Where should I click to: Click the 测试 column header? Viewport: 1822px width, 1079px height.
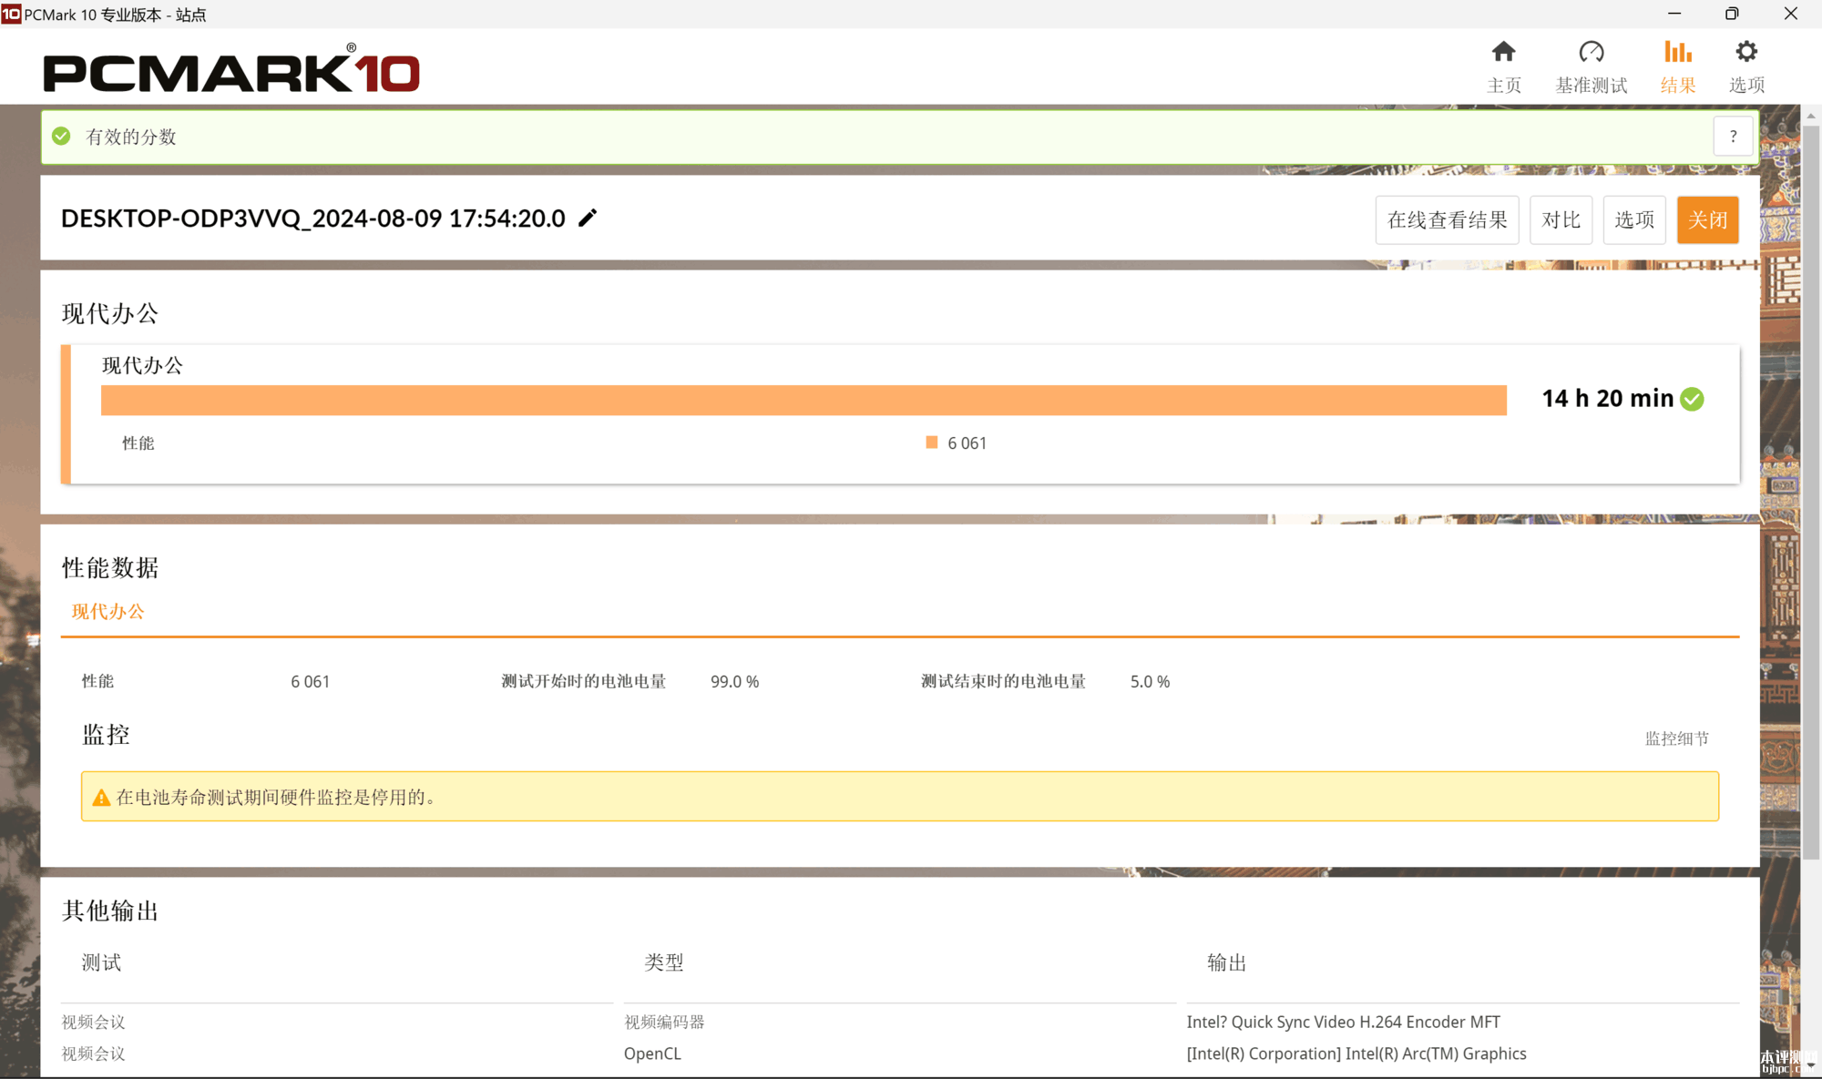tap(101, 962)
